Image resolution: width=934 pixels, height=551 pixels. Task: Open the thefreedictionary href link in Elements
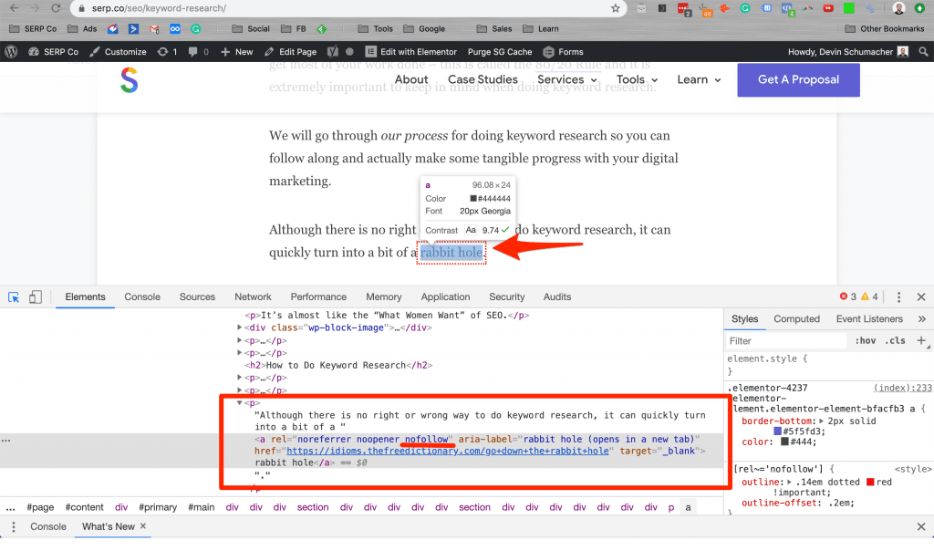click(x=448, y=451)
